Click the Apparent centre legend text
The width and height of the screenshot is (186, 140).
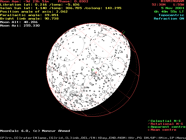tap(168, 127)
